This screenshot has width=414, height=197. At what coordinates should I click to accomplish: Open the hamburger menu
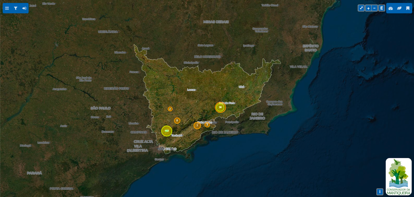click(x=7, y=8)
